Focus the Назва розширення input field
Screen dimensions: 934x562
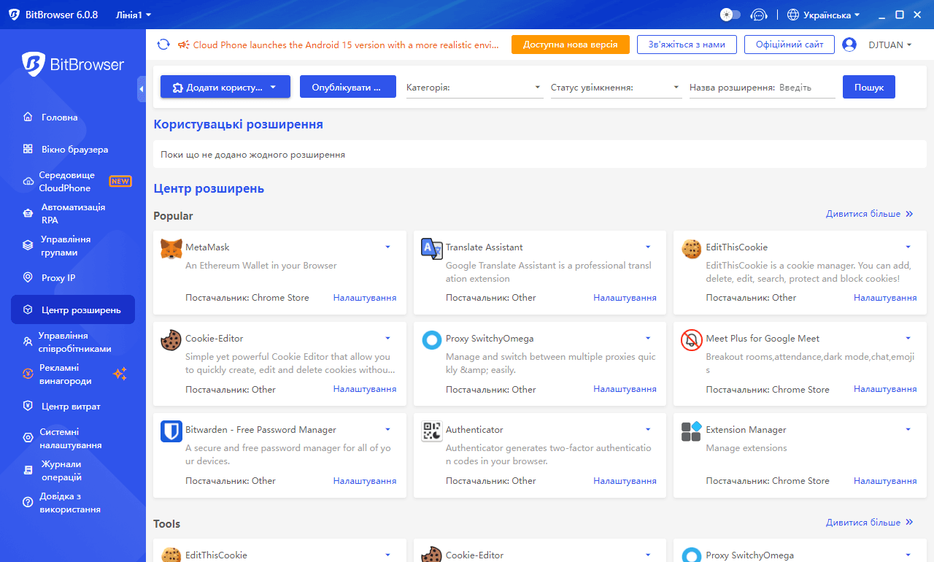[806, 87]
